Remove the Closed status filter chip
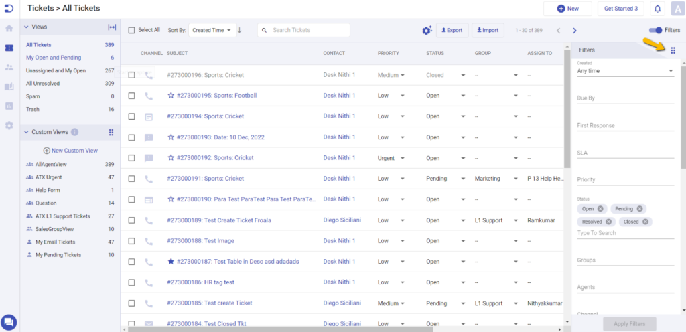This screenshot has width=686, height=332. click(x=645, y=222)
